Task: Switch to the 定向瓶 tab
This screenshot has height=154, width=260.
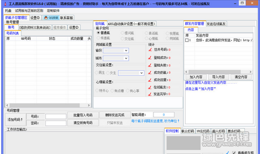Action: click(100, 24)
